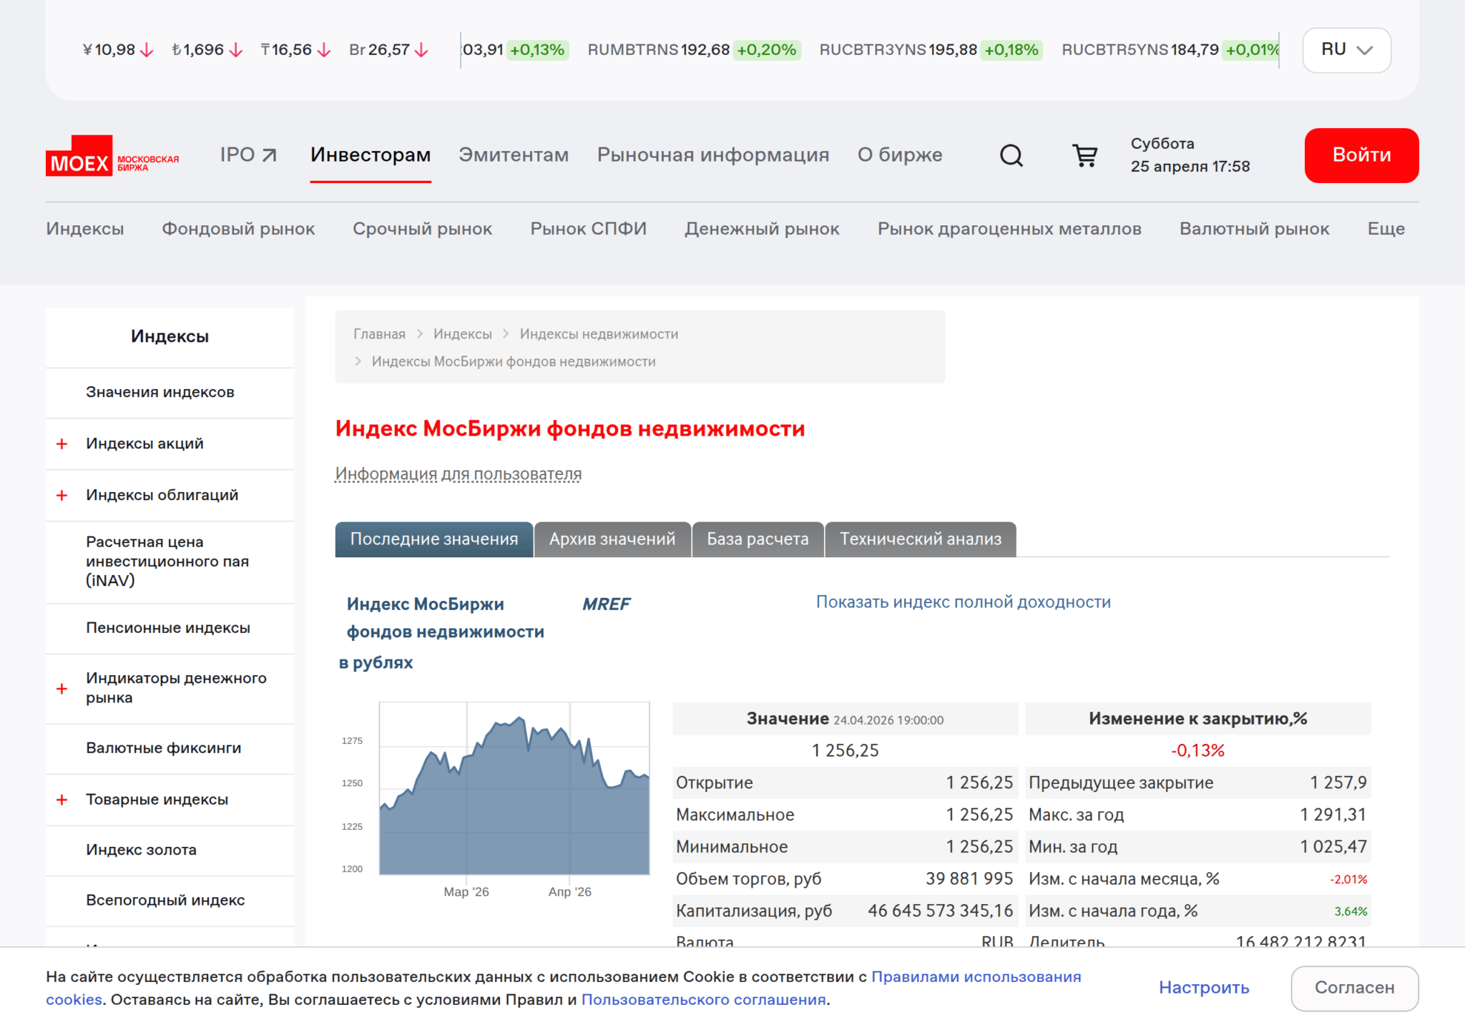Go to Срочный рынок section
The image size is (1465, 1030).
coord(422,229)
